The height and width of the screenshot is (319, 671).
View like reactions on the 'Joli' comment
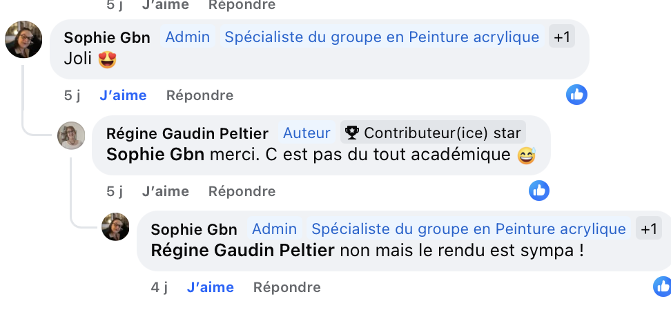[x=576, y=95]
